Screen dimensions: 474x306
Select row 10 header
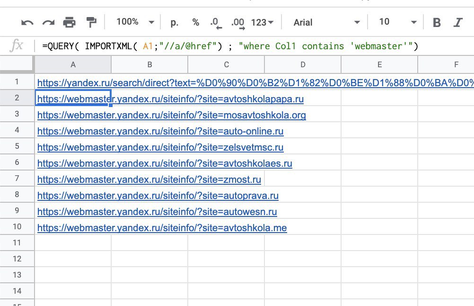[x=17, y=227]
